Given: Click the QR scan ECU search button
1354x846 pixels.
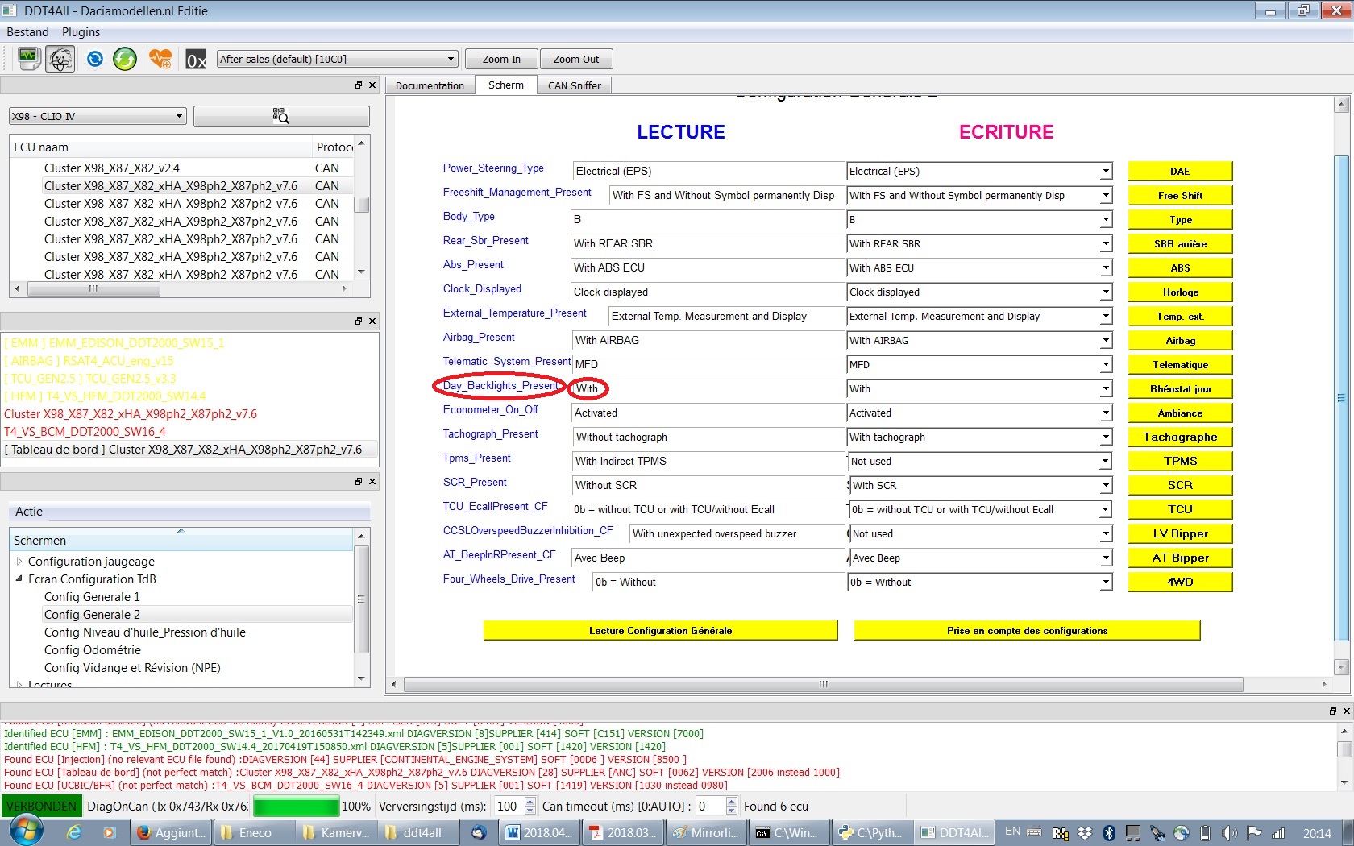Looking at the screenshot, I should click(x=280, y=116).
